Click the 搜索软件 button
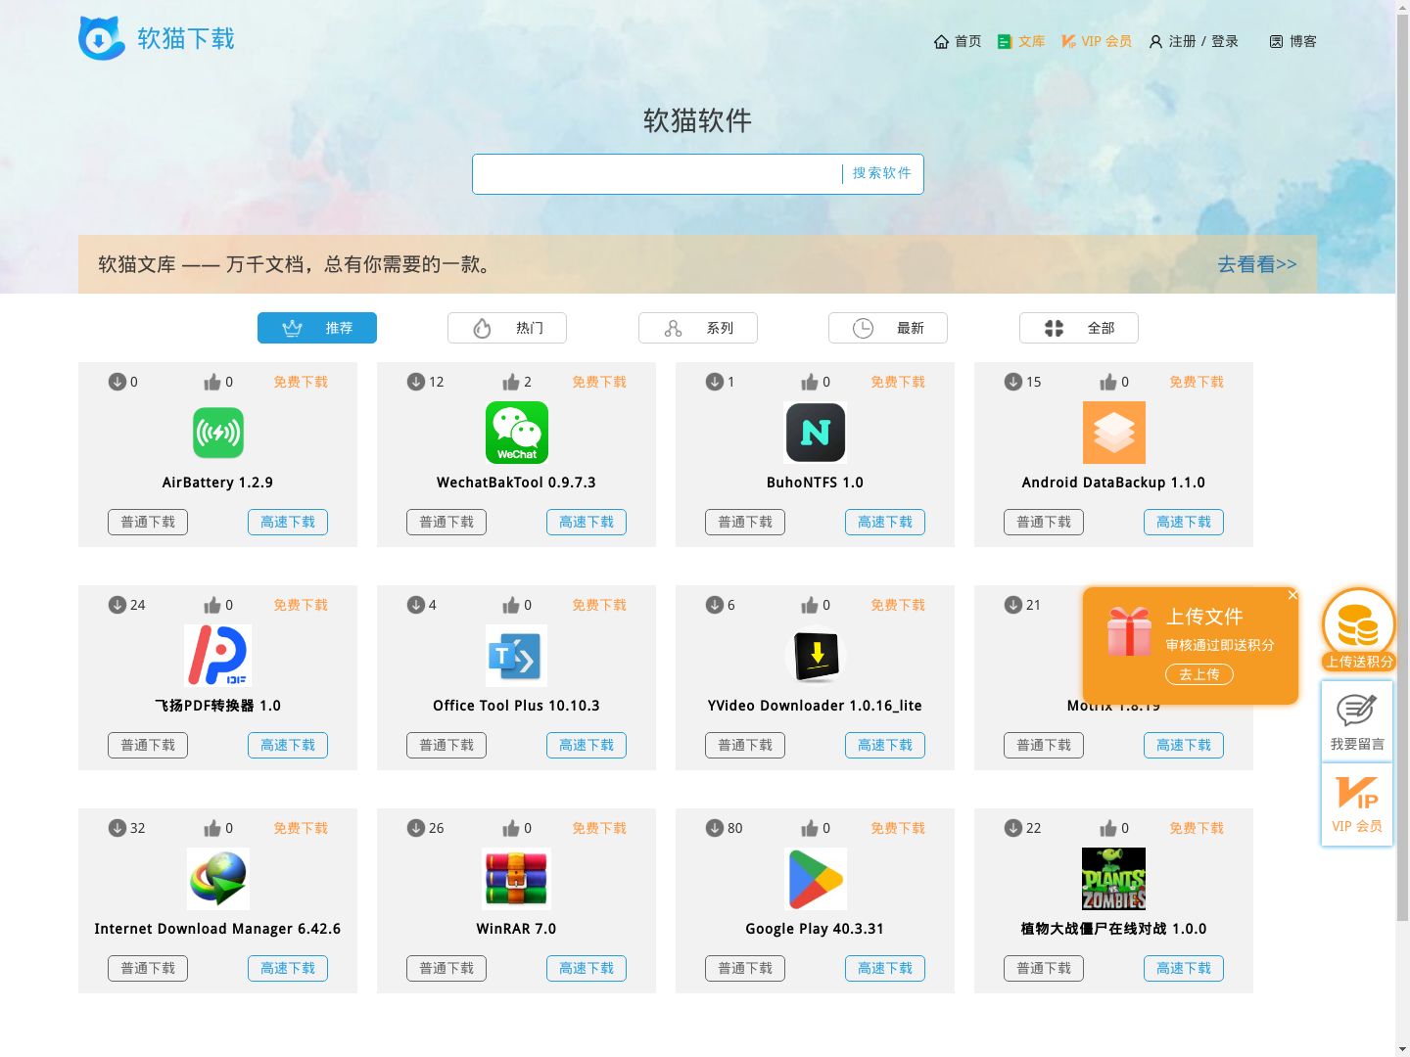 (x=882, y=173)
